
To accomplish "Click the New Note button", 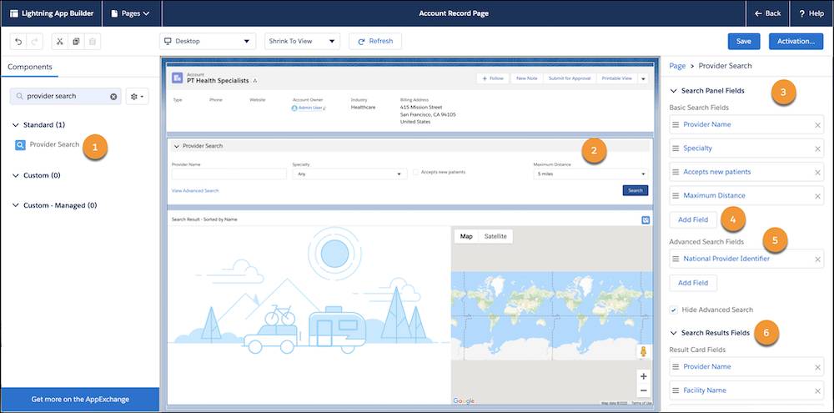I will [x=526, y=78].
